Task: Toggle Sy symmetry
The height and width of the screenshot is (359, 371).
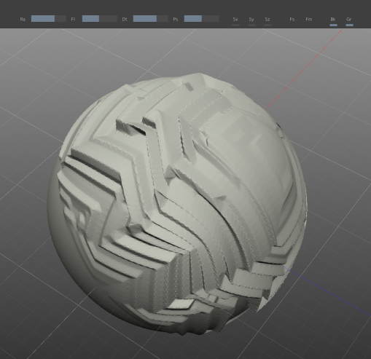Action: [x=251, y=20]
